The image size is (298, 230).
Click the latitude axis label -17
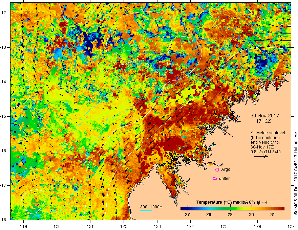4,185
